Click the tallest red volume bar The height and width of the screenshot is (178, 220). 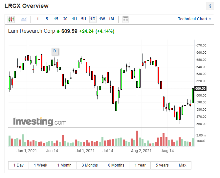click(x=137, y=138)
